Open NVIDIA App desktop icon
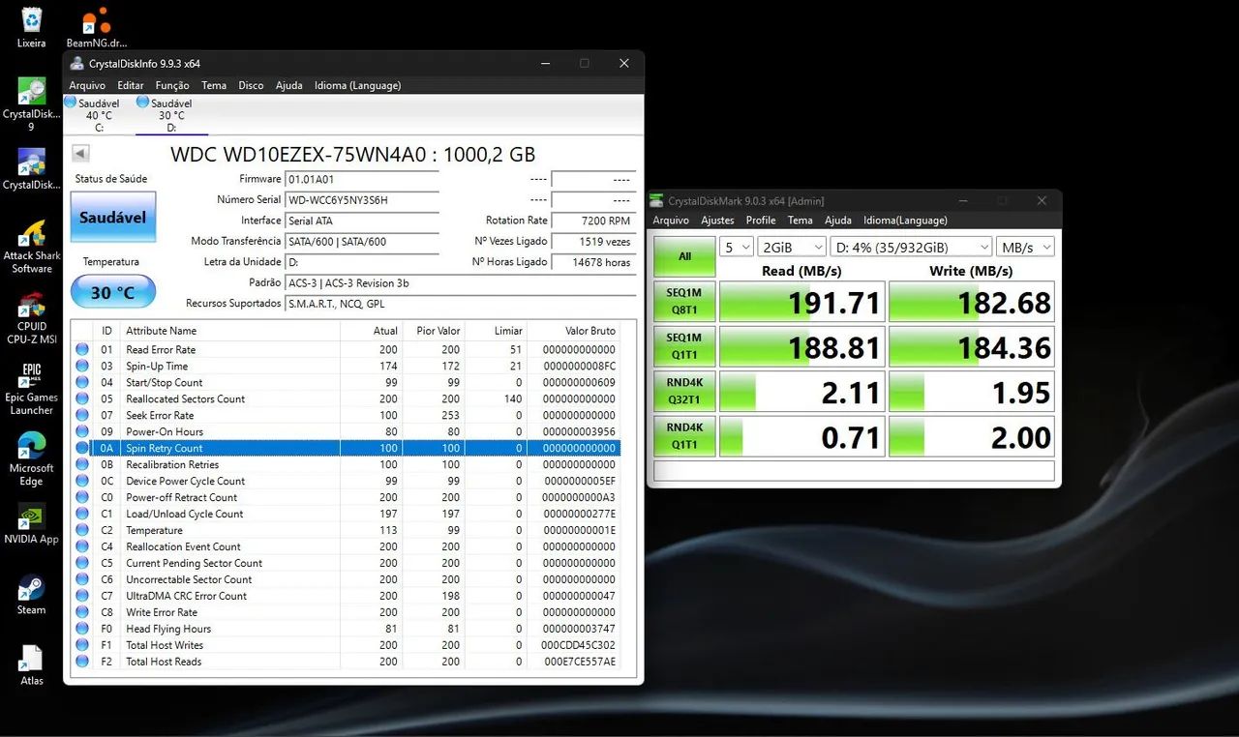Viewport: 1239px width, 737px height. [32, 524]
